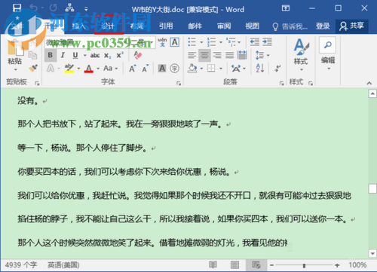
Task: Open the 视图 (View) tab
Action: click(252, 26)
